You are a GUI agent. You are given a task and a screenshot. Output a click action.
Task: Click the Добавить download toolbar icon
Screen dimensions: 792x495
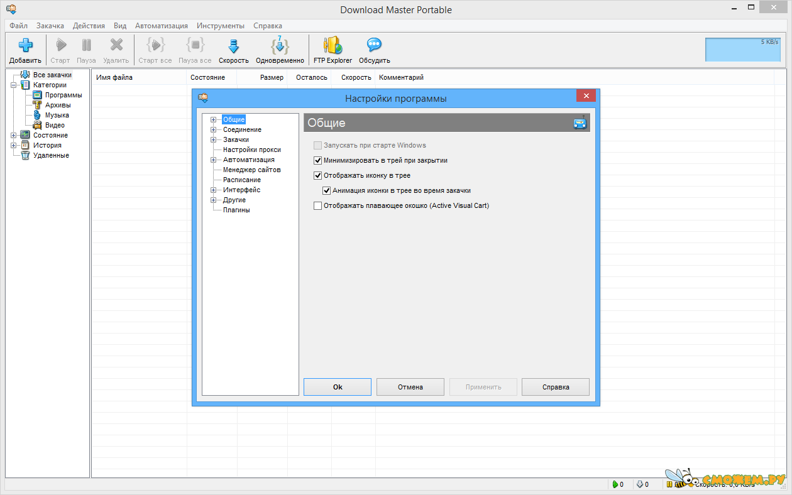click(x=25, y=45)
